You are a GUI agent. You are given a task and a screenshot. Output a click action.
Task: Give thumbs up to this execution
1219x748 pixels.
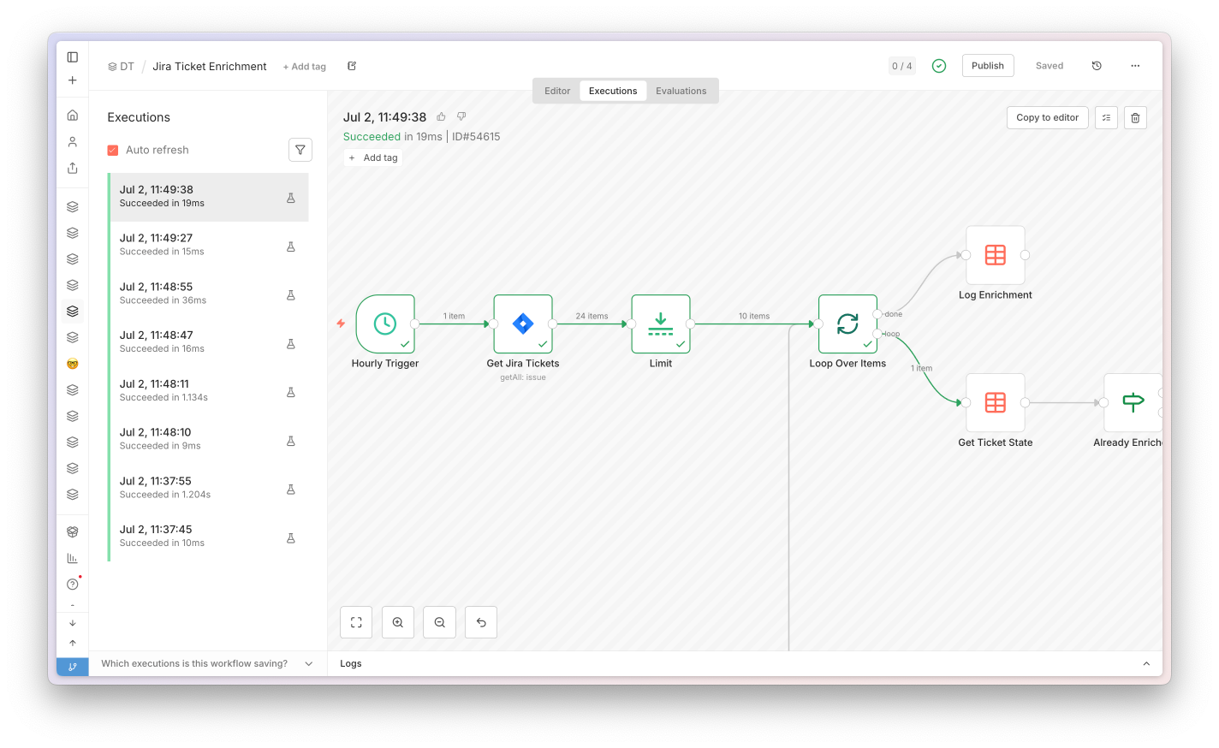tap(441, 116)
